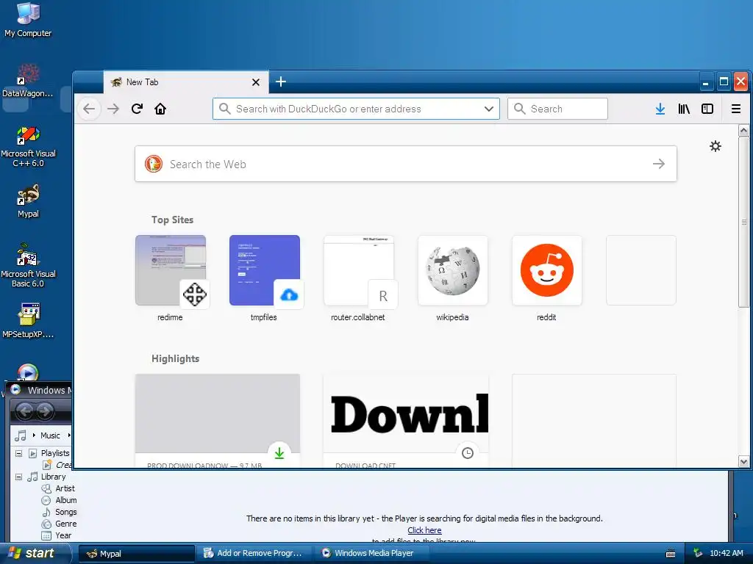Click Media Player forward navigation button
753x564 pixels.
(x=45, y=411)
